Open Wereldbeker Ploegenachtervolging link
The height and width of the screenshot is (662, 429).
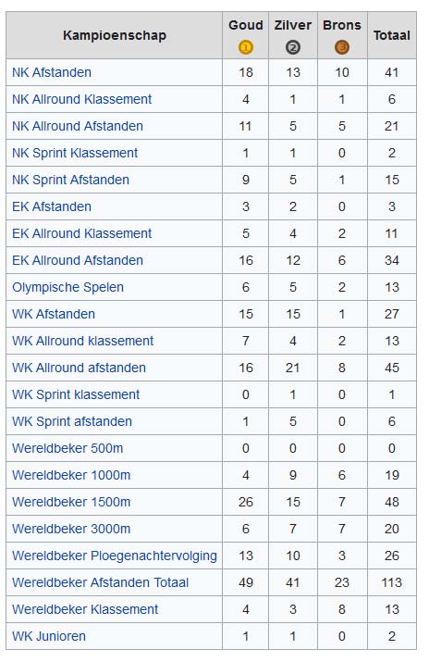pos(115,556)
